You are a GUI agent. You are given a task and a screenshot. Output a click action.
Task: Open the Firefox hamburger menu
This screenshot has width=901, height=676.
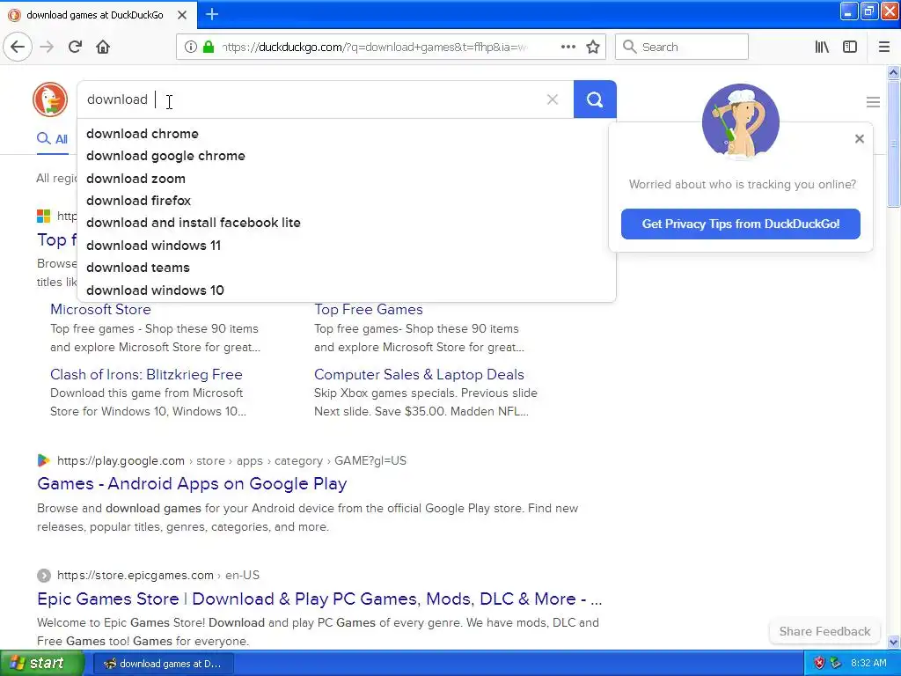point(884,47)
